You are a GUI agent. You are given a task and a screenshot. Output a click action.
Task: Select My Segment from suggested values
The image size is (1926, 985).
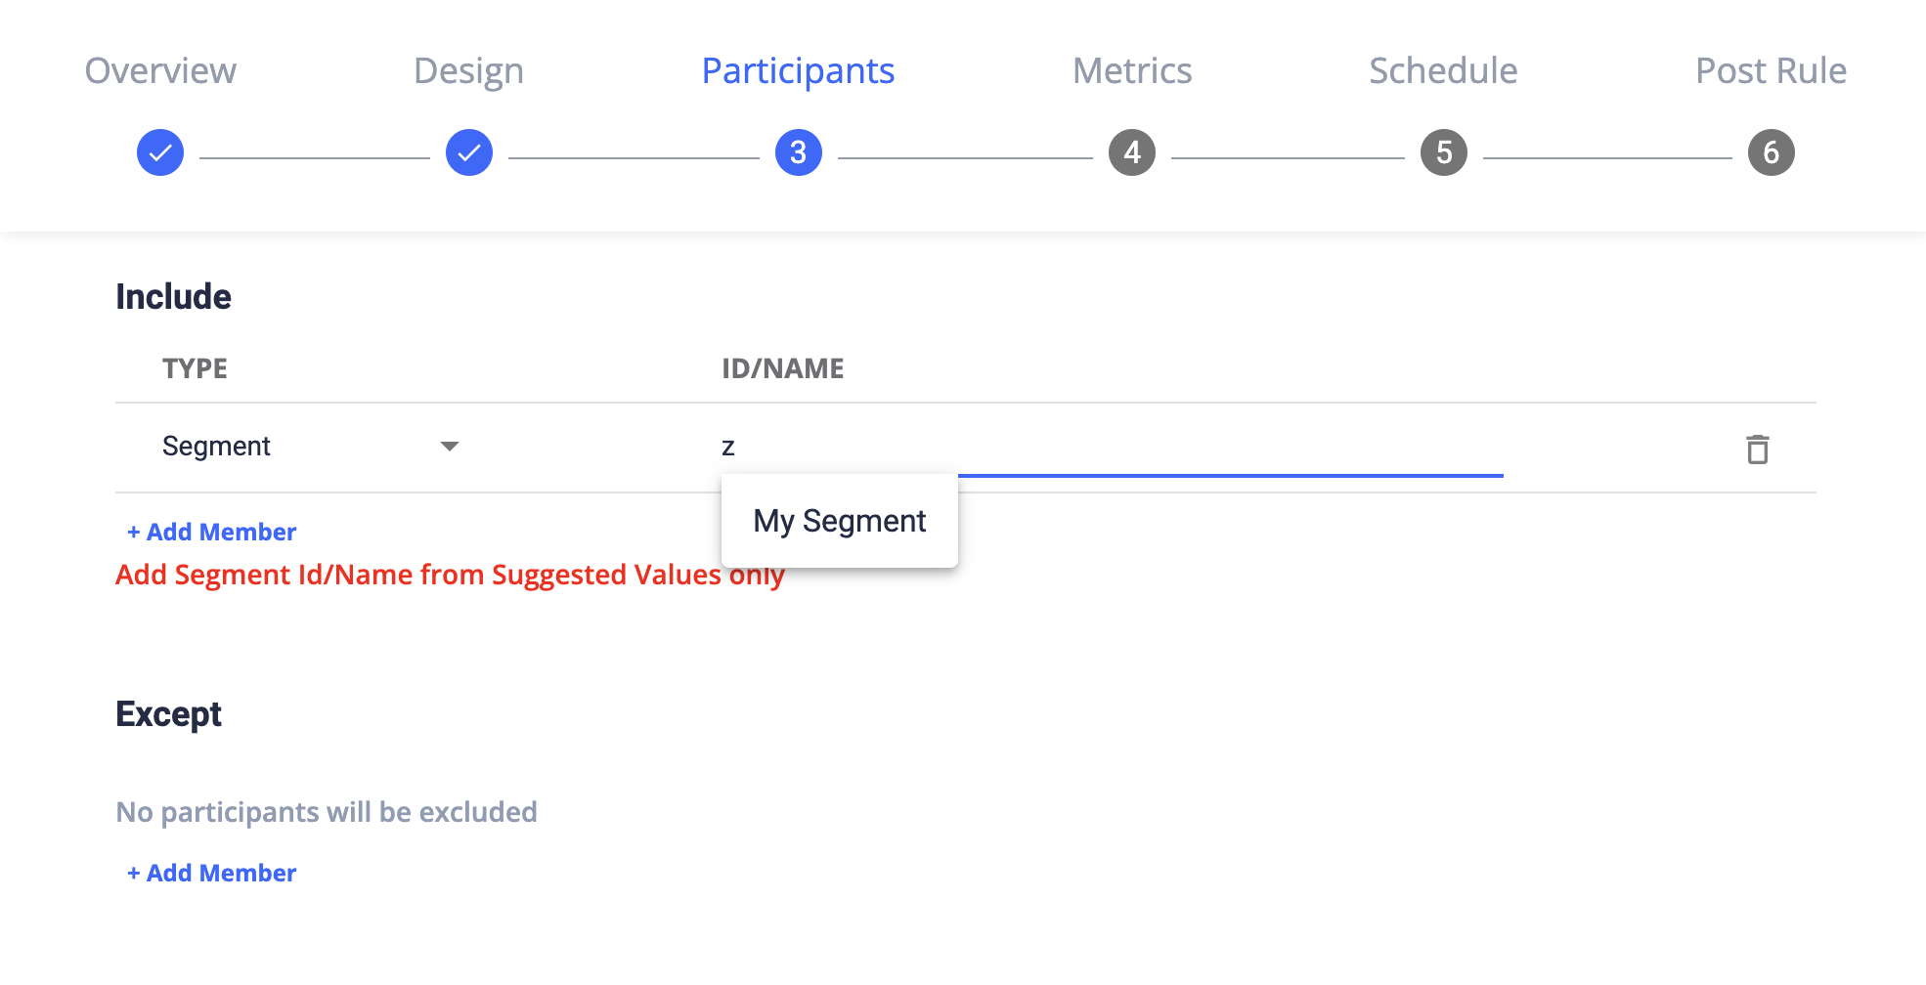point(838,520)
